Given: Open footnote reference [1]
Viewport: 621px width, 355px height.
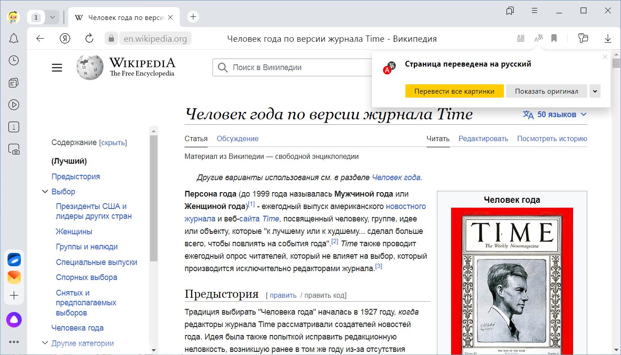Looking at the screenshot, I should (252, 204).
